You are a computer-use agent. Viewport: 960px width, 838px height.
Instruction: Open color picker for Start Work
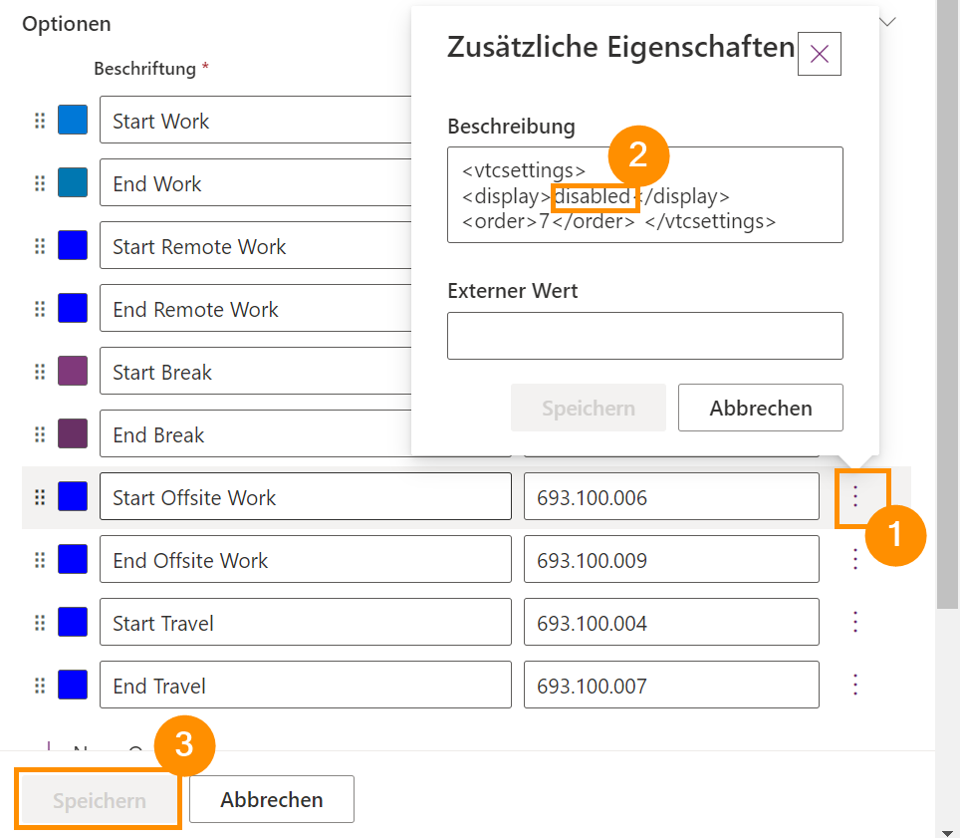(x=73, y=121)
